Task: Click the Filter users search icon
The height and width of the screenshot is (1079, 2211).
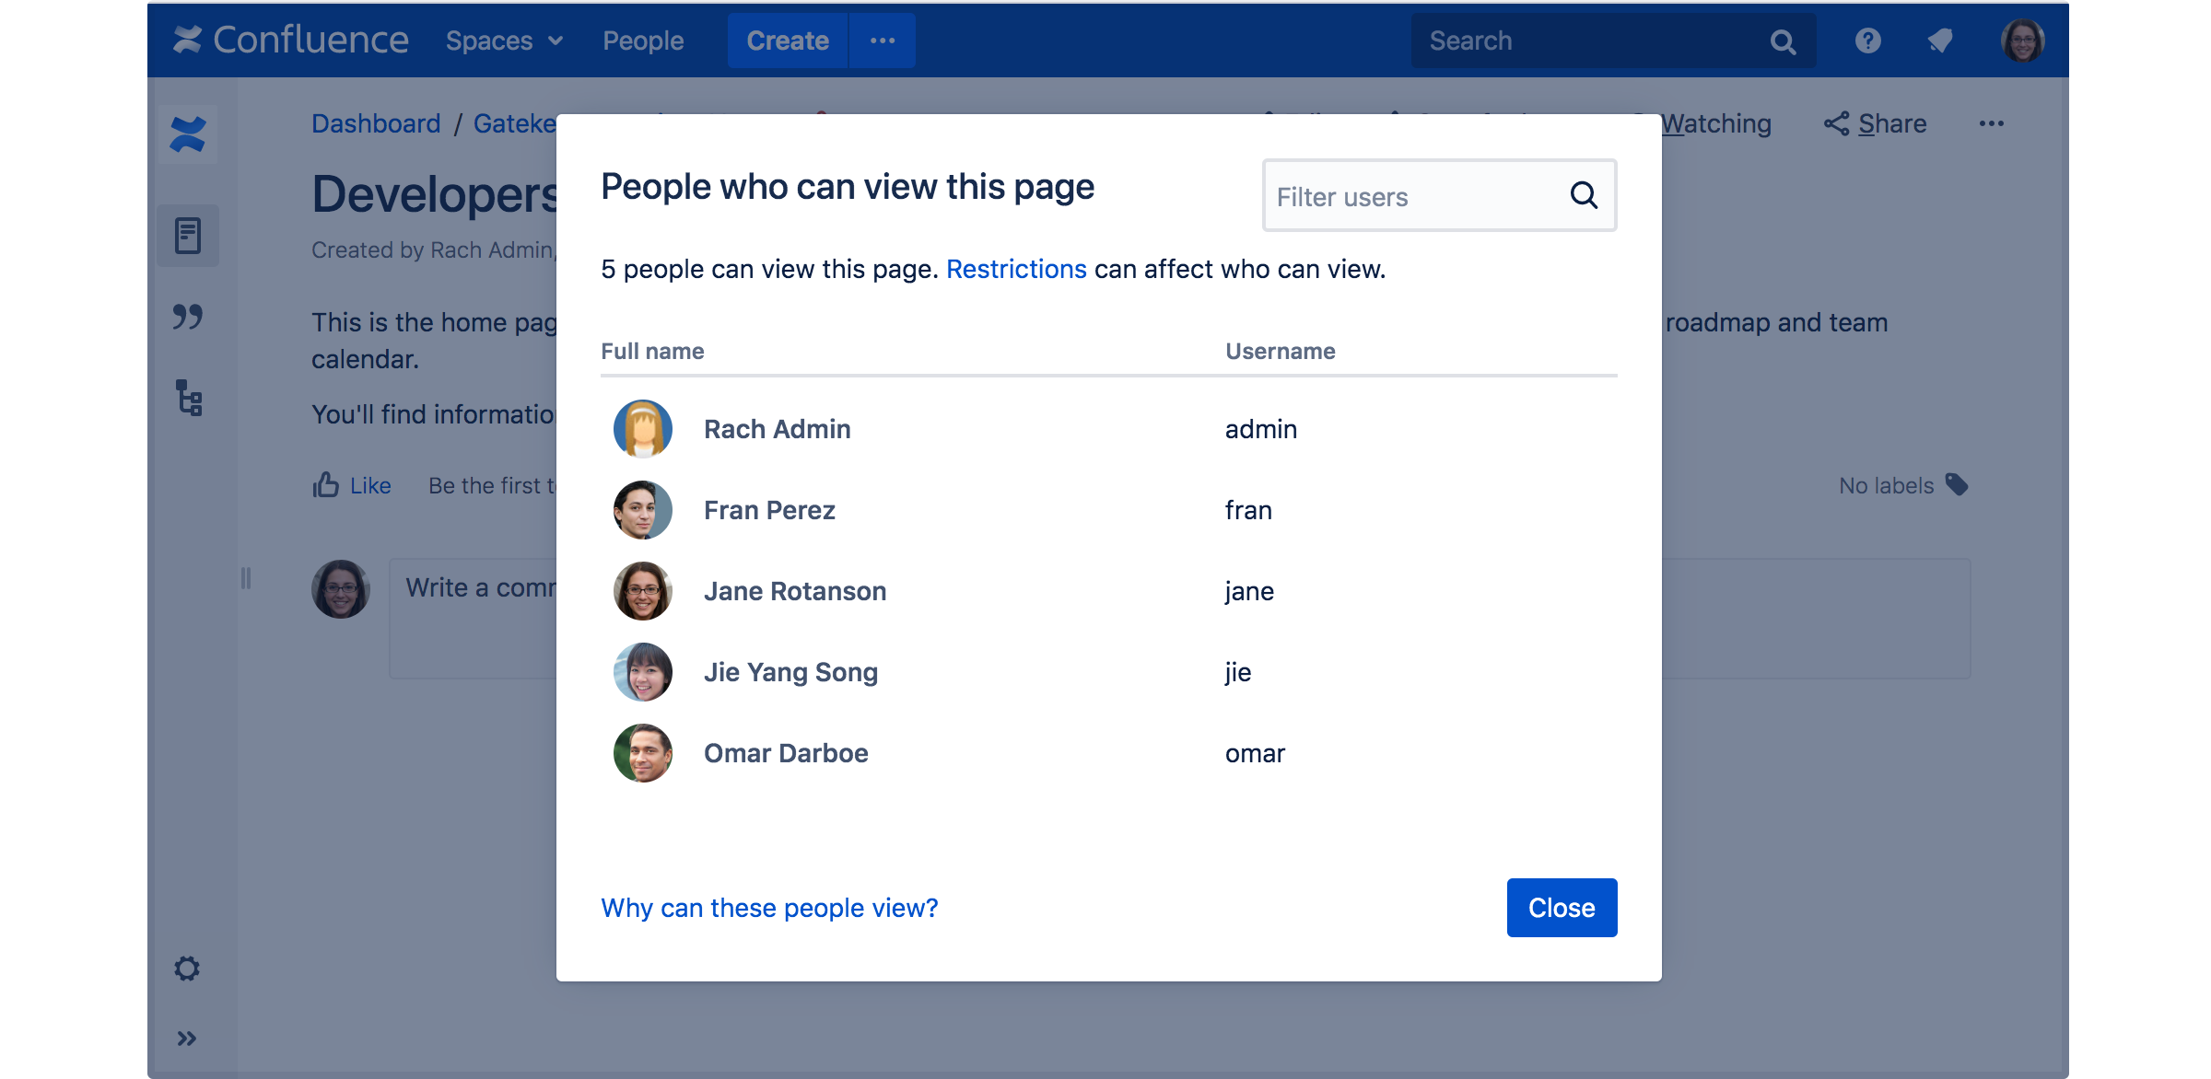Action: click(1585, 196)
